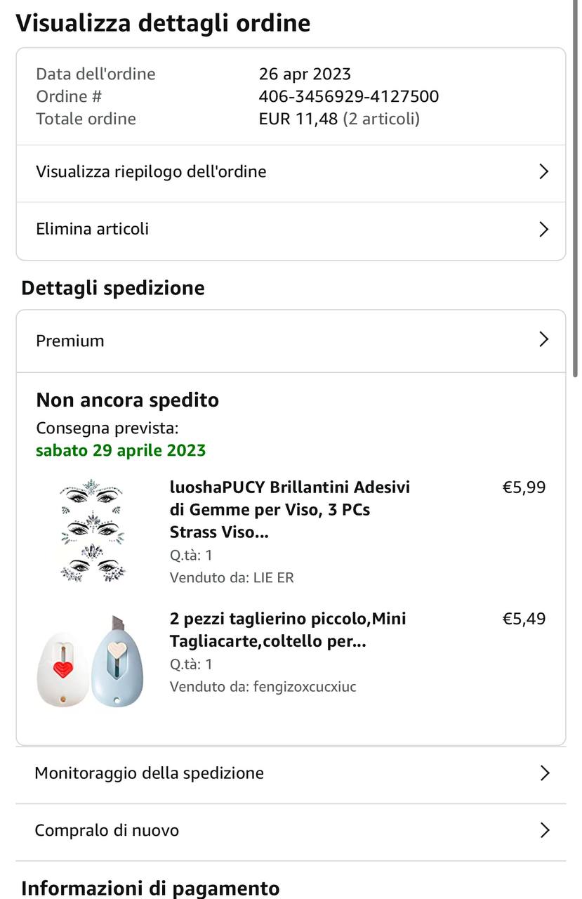This screenshot has height=899, width=582.
Task: Select Elimina articoli row
Action: pyautogui.click(x=93, y=229)
